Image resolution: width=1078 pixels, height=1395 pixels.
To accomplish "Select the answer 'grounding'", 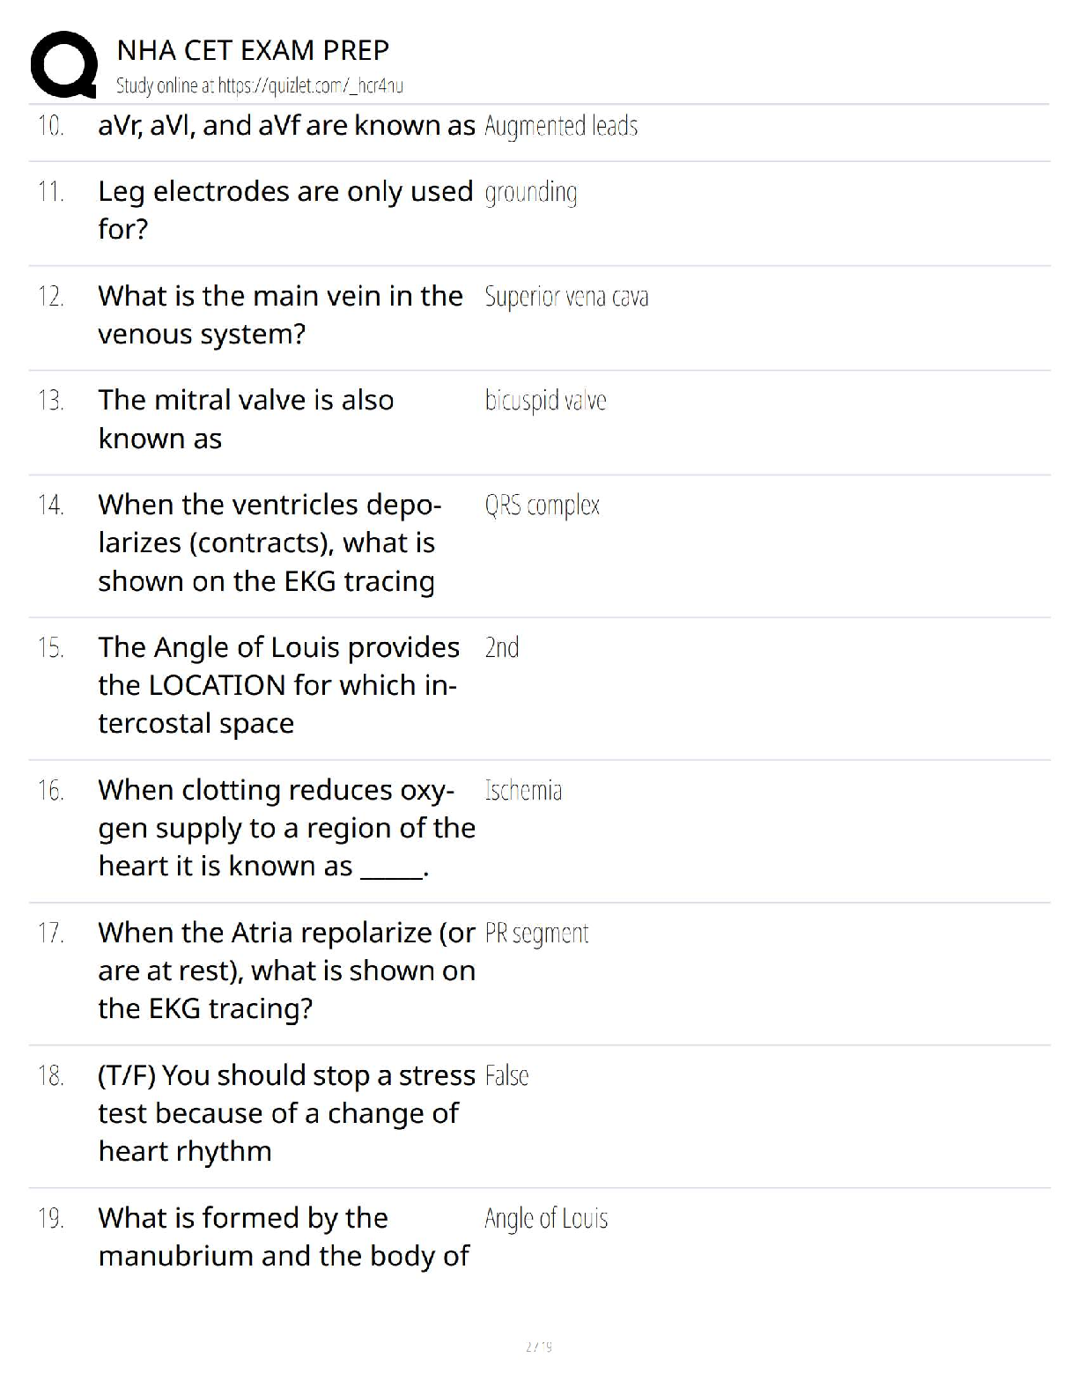I will [531, 193].
